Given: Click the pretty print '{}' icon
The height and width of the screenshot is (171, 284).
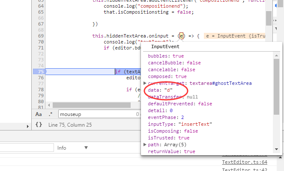Looking at the screenshot, I should tap(39, 125).
